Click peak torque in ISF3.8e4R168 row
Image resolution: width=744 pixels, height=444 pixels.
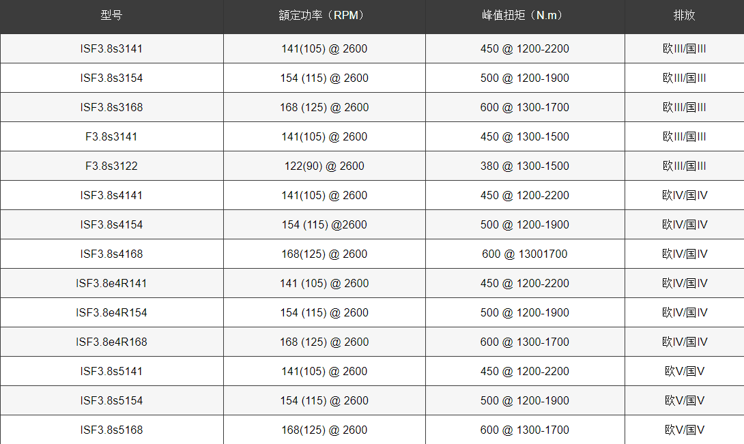[525, 342]
